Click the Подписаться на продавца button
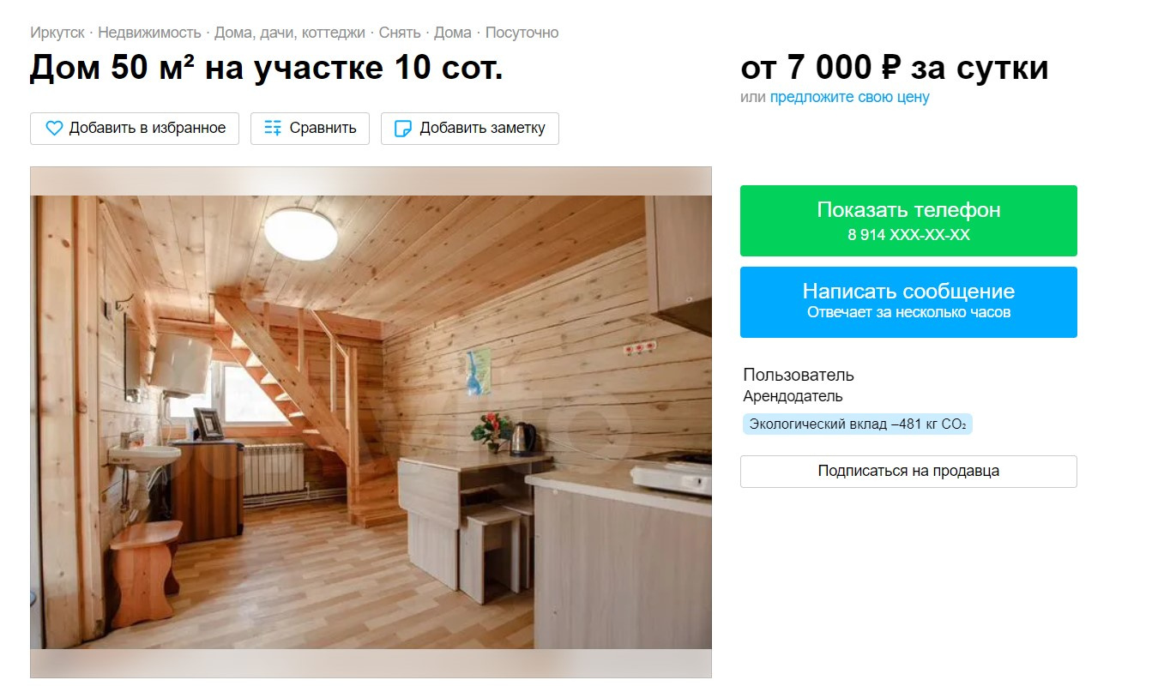 coord(908,471)
